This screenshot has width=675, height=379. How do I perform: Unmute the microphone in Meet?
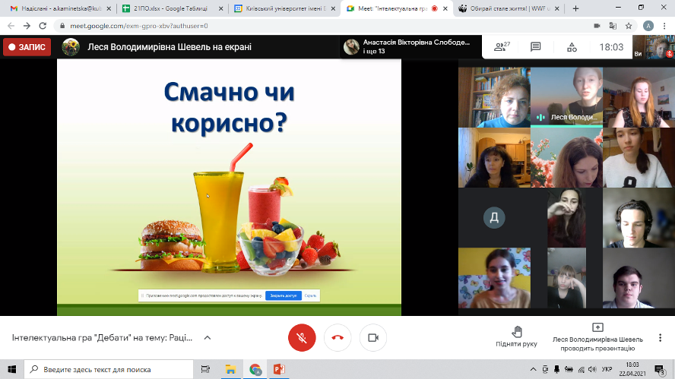coord(302,338)
